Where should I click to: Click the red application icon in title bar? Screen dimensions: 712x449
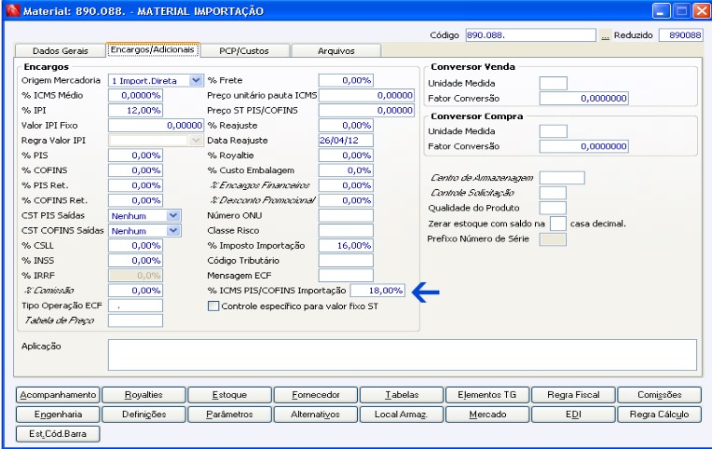pos(13,10)
